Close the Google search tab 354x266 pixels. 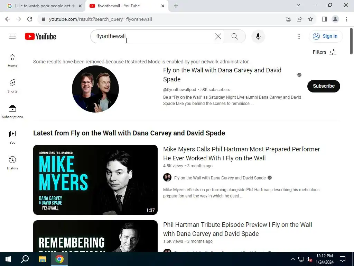pos(80,6)
